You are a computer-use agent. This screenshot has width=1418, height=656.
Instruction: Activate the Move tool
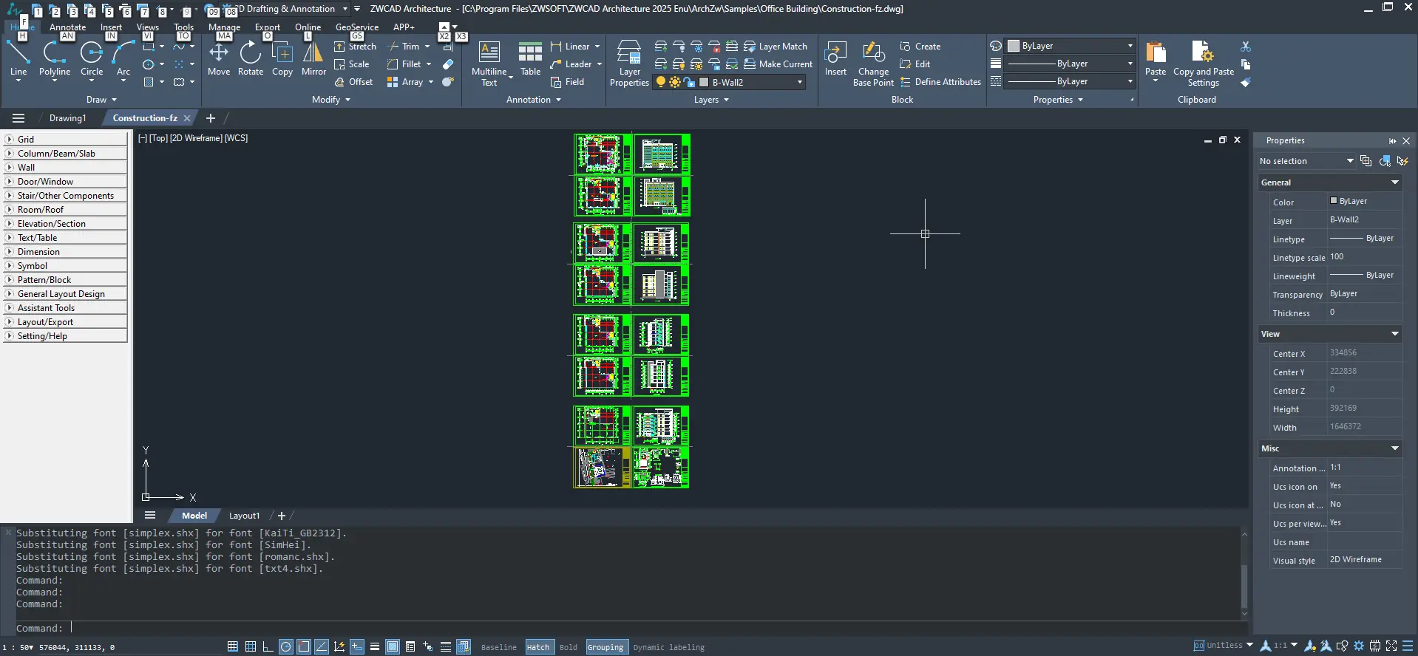tap(219, 59)
